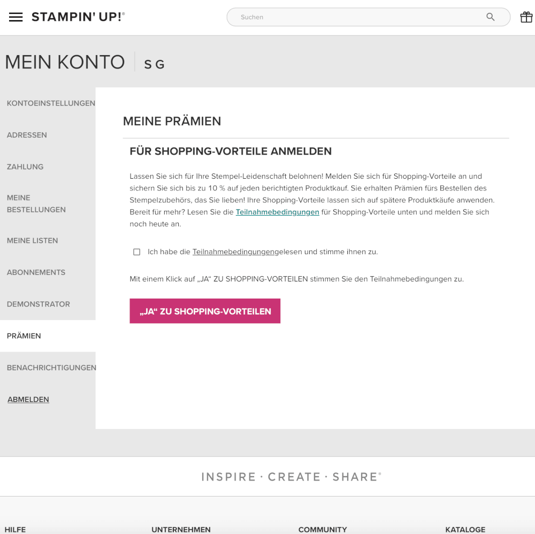535x534 pixels.
Task: Select Meine Bestellungen sidebar item
Action: [x=36, y=204]
